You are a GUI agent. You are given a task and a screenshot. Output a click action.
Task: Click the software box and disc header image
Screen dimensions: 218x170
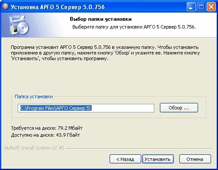click(19, 25)
